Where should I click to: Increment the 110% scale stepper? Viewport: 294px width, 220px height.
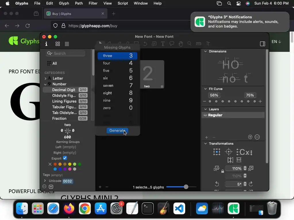pyautogui.click(x=245, y=167)
